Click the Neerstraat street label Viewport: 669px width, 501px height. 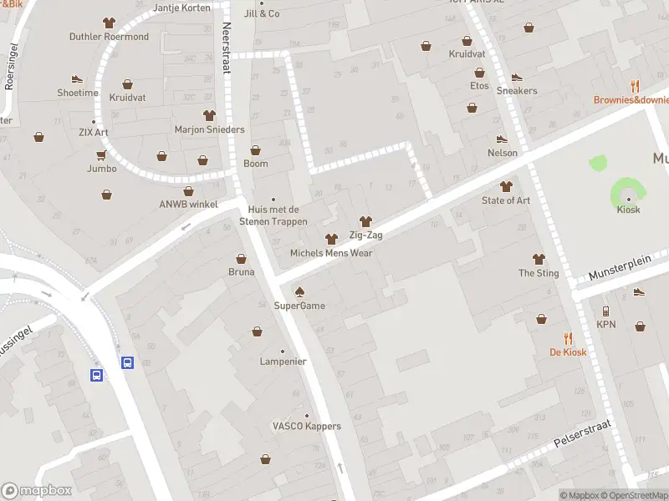click(x=227, y=48)
